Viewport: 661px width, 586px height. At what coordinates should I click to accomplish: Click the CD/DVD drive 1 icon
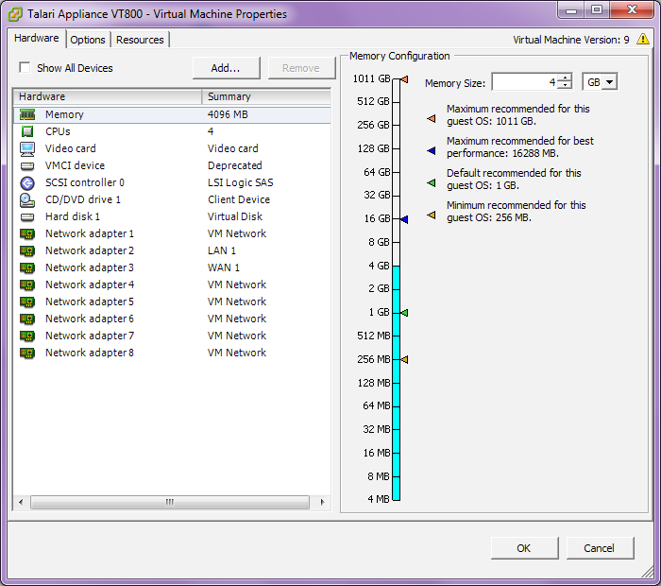point(27,200)
